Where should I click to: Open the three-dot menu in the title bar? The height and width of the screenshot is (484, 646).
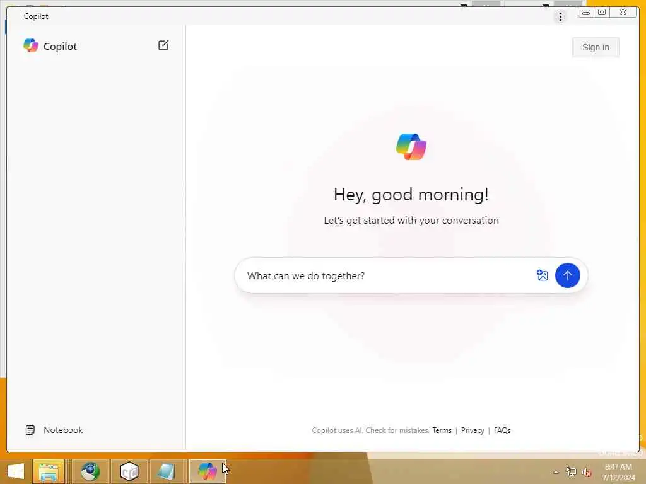coord(560,16)
